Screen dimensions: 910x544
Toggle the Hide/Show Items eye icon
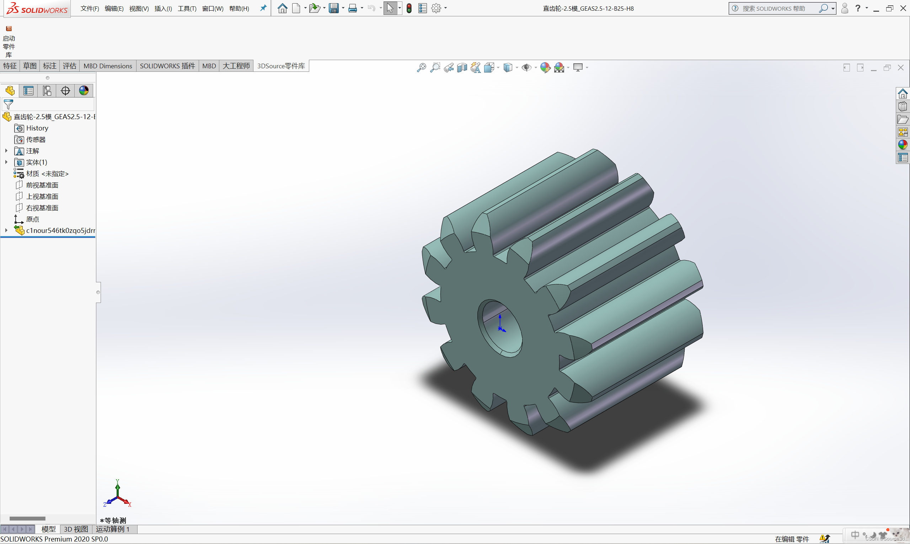point(527,68)
